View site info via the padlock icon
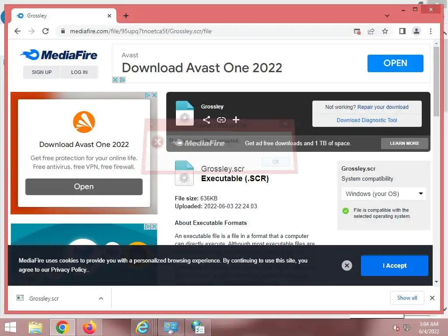Viewport: 448px width, 336px height. point(63,31)
